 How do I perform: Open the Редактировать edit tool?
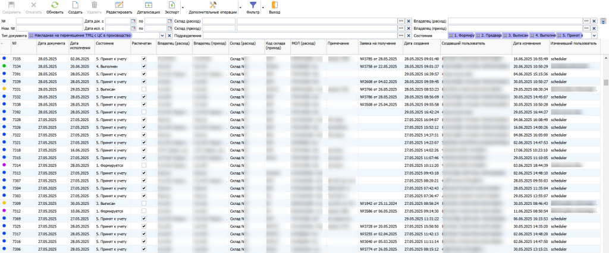pos(119,8)
